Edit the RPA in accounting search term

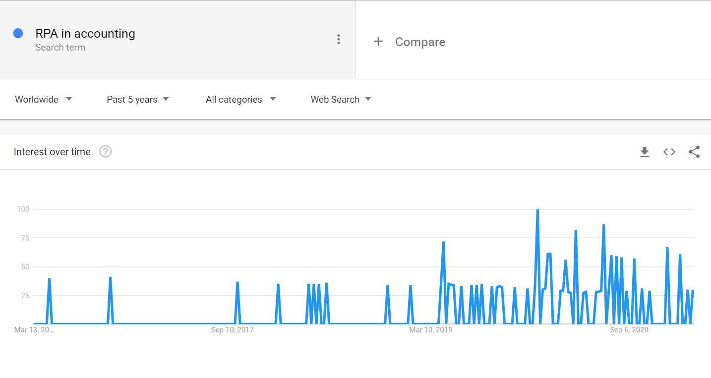point(85,34)
